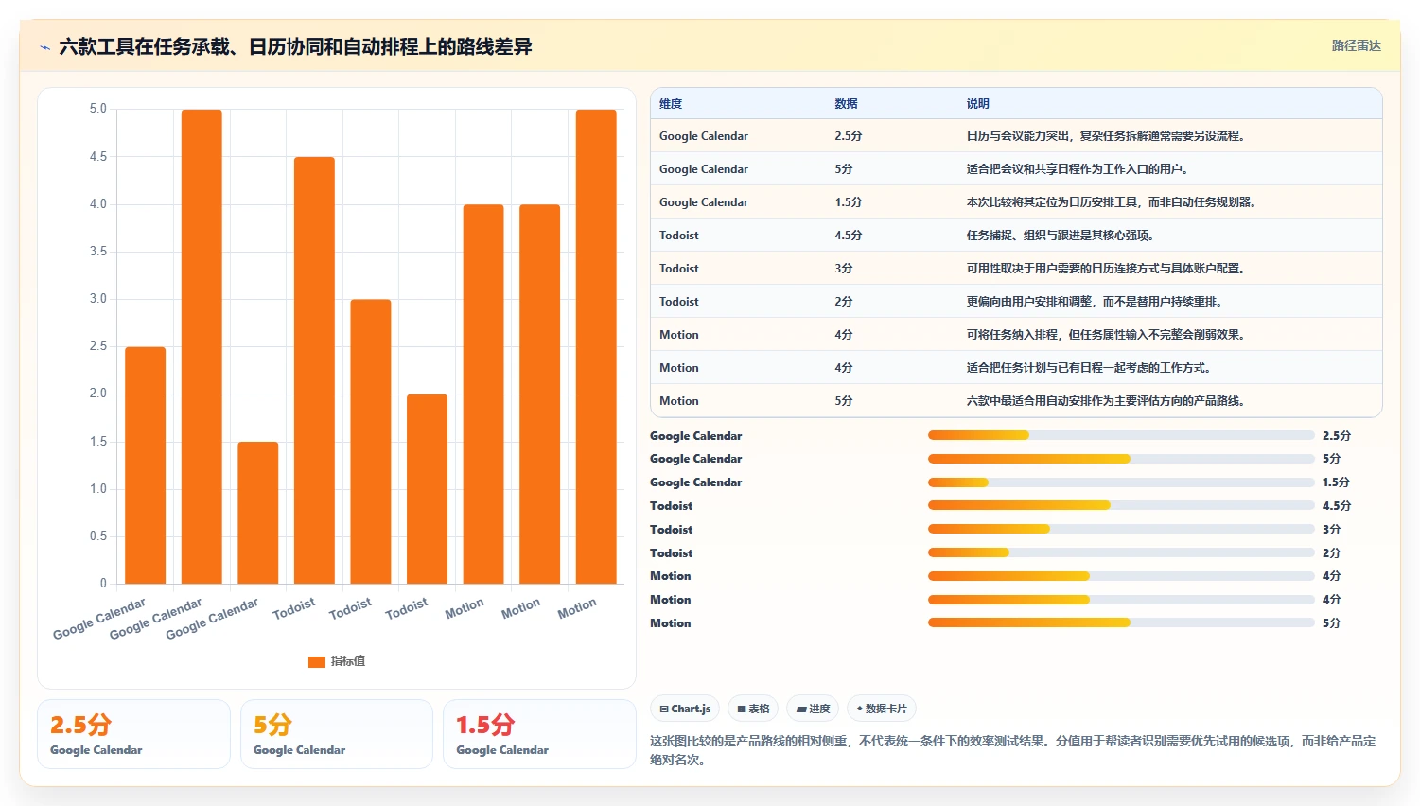
Task: Click the Google Calendar 5分 progress bar
Action: pos(1121,459)
